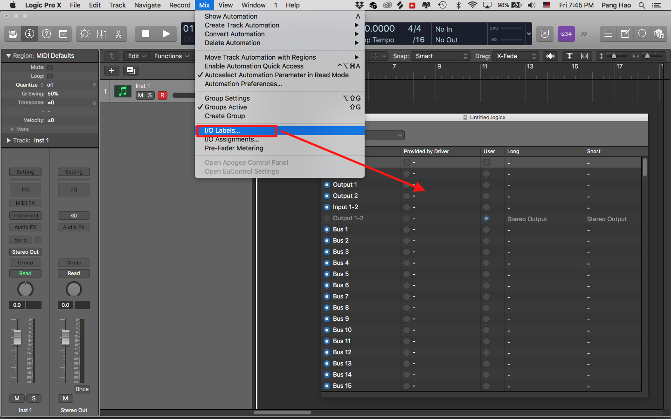Image resolution: width=671 pixels, height=419 pixels.
Task: Click the MIDI FX slot button
Action: pyautogui.click(x=25, y=203)
